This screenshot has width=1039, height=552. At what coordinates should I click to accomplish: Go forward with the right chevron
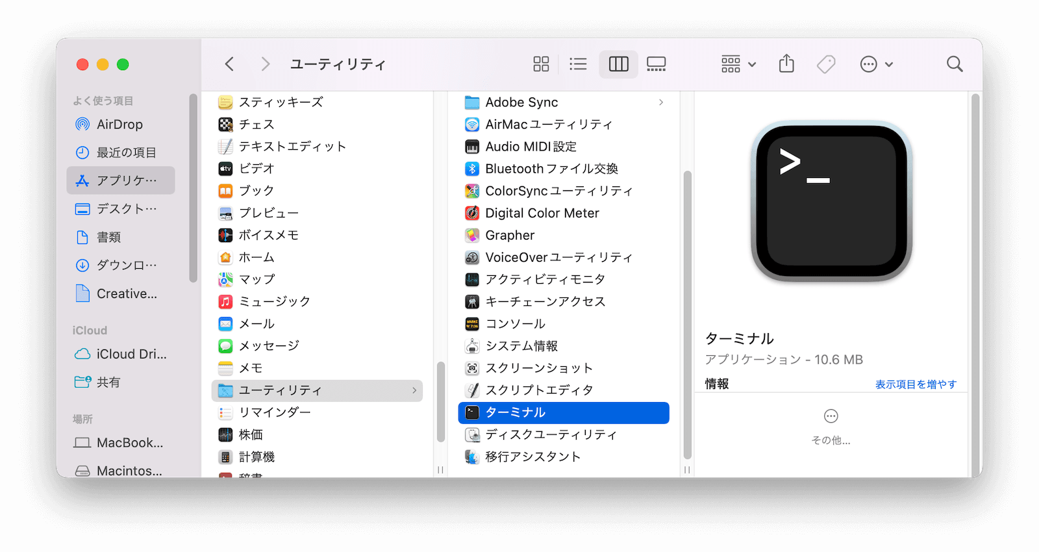pyautogui.click(x=265, y=64)
